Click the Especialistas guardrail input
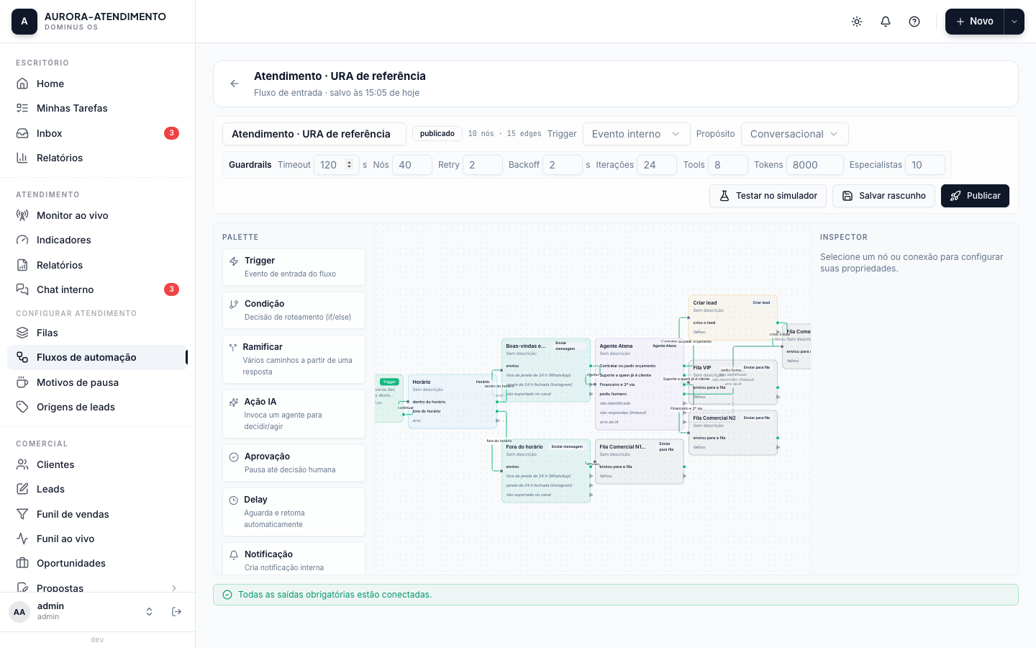Image resolution: width=1036 pixels, height=648 pixels. pos(925,165)
